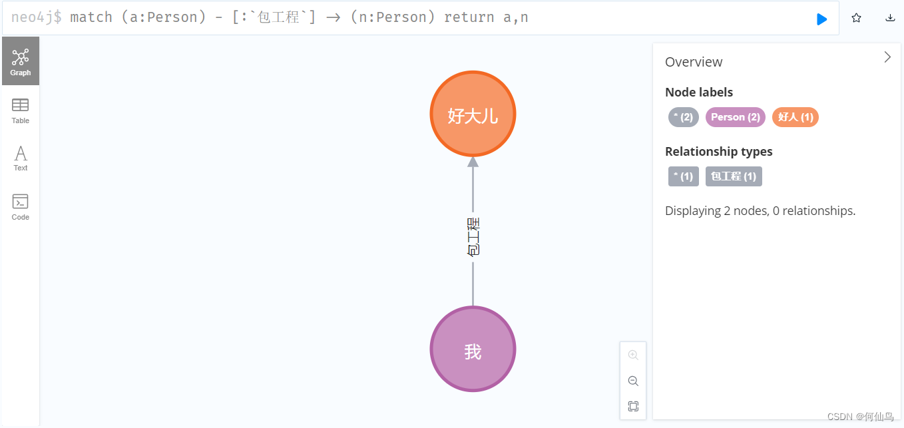Collapse the Overview panel with the chevron
Image resolution: width=904 pixels, height=428 pixels.
click(887, 57)
